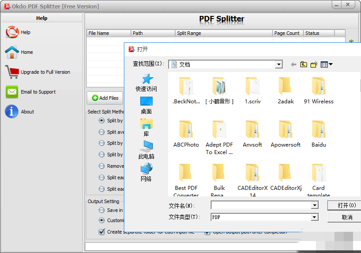Click Add Files button
Viewport: 361px width, 253px height.
point(105,98)
